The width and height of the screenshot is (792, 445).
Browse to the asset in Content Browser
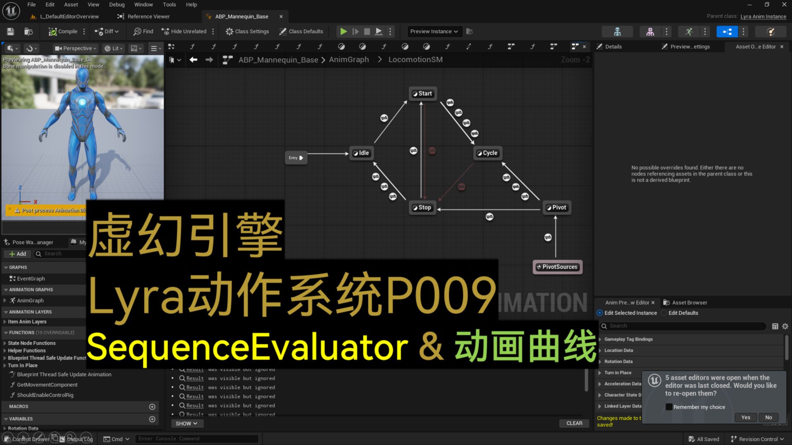(28, 31)
